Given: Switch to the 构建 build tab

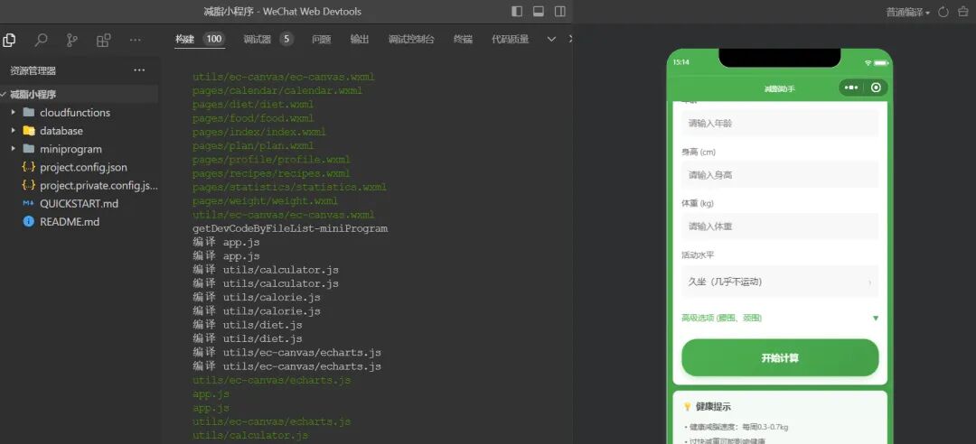Looking at the screenshot, I should click(x=185, y=39).
